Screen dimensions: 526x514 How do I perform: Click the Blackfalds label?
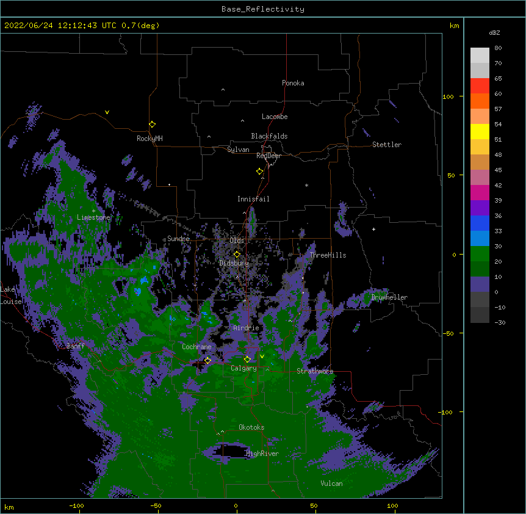pyautogui.click(x=269, y=136)
